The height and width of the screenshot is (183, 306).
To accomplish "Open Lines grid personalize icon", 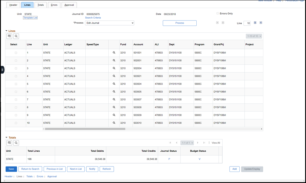I will [x=9, y=36].
